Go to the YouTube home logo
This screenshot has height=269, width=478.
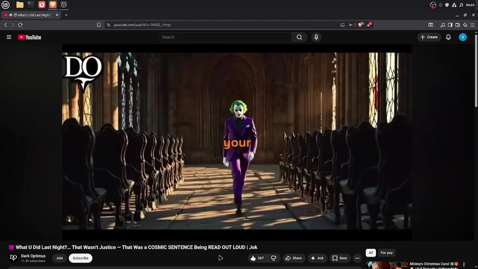click(30, 37)
